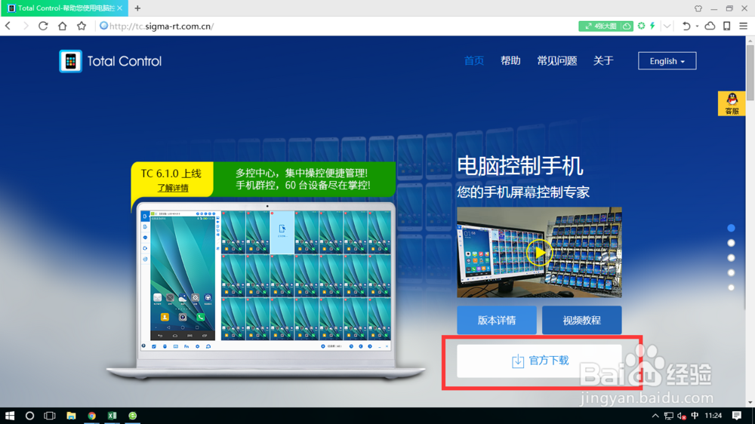
Task: Open the 帮助 navigation item
Action: (x=510, y=60)
